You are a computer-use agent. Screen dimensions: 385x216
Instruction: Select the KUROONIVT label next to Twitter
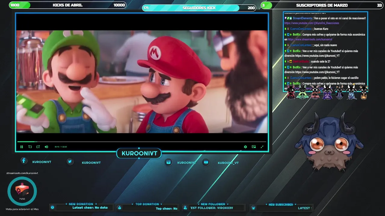tap(91, 163)
